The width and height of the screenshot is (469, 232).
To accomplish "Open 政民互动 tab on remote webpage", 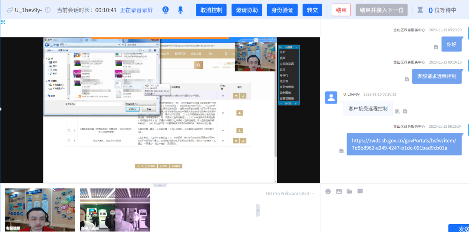I will 180,54.
